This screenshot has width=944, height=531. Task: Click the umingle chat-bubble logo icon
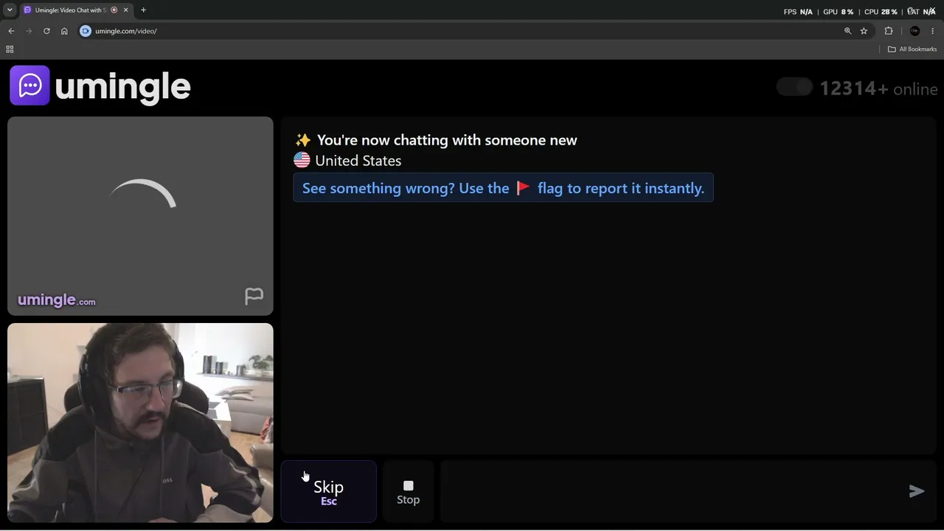pyautogui.click(x=29, y=86)
